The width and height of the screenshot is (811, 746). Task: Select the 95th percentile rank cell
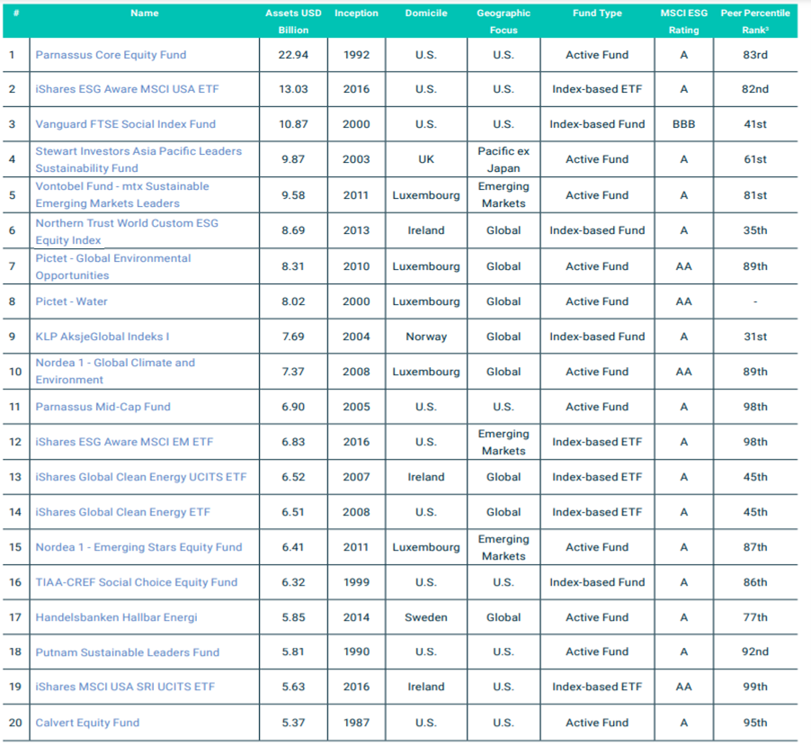(x=755, y=723)
